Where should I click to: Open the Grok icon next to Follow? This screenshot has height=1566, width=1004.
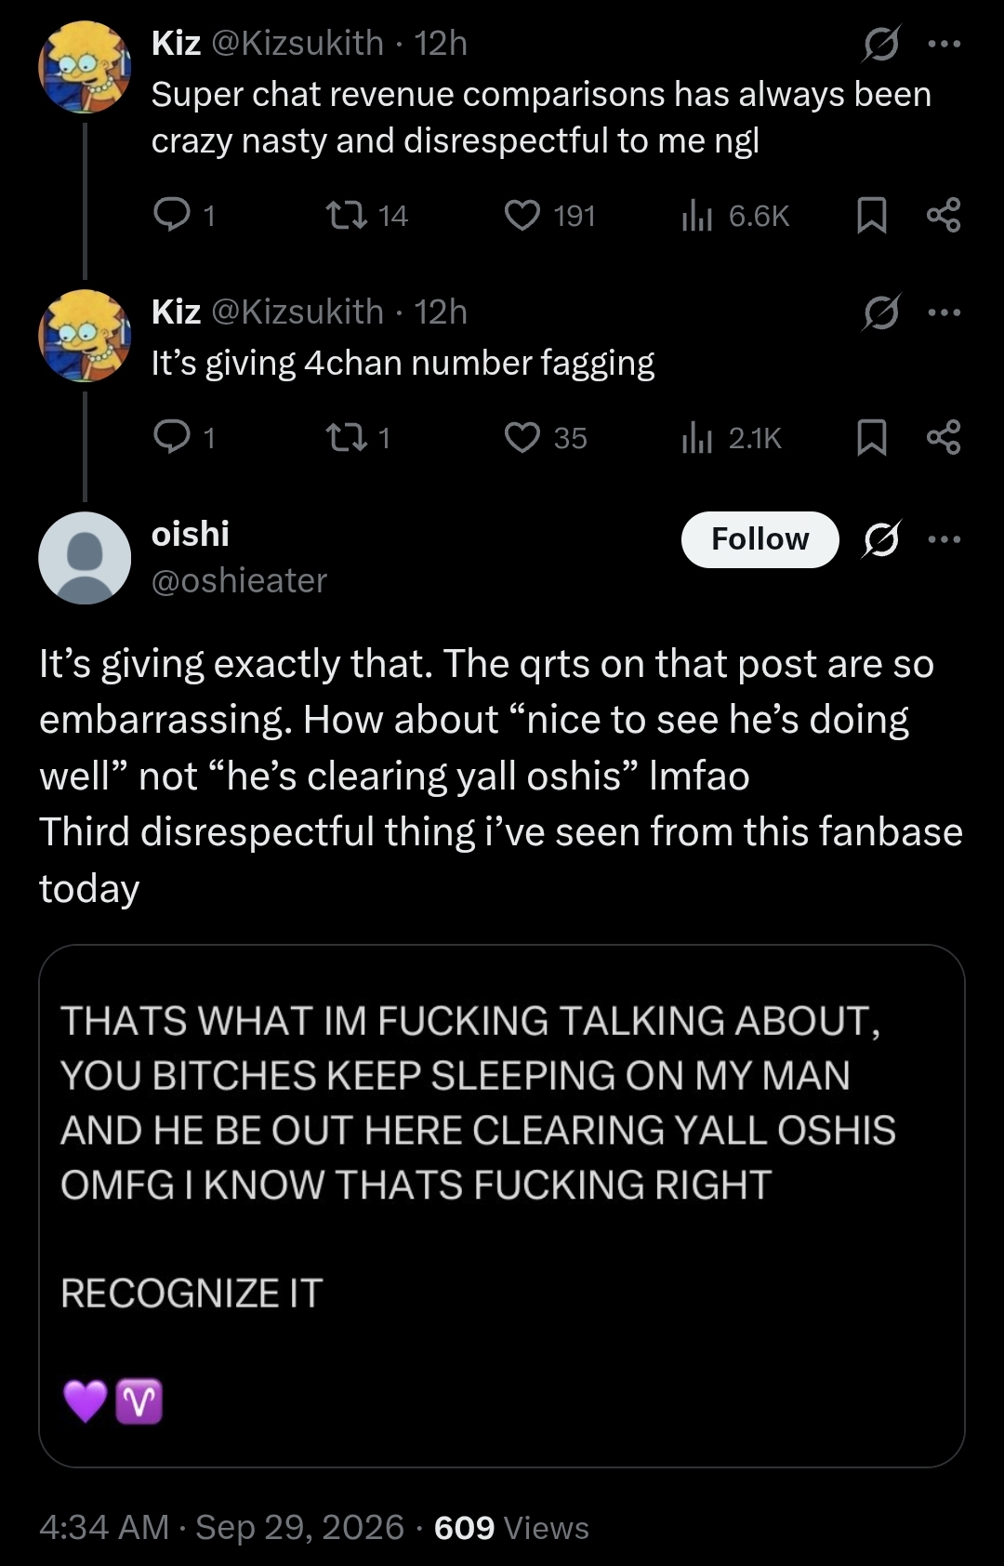(x=881, y=539)
